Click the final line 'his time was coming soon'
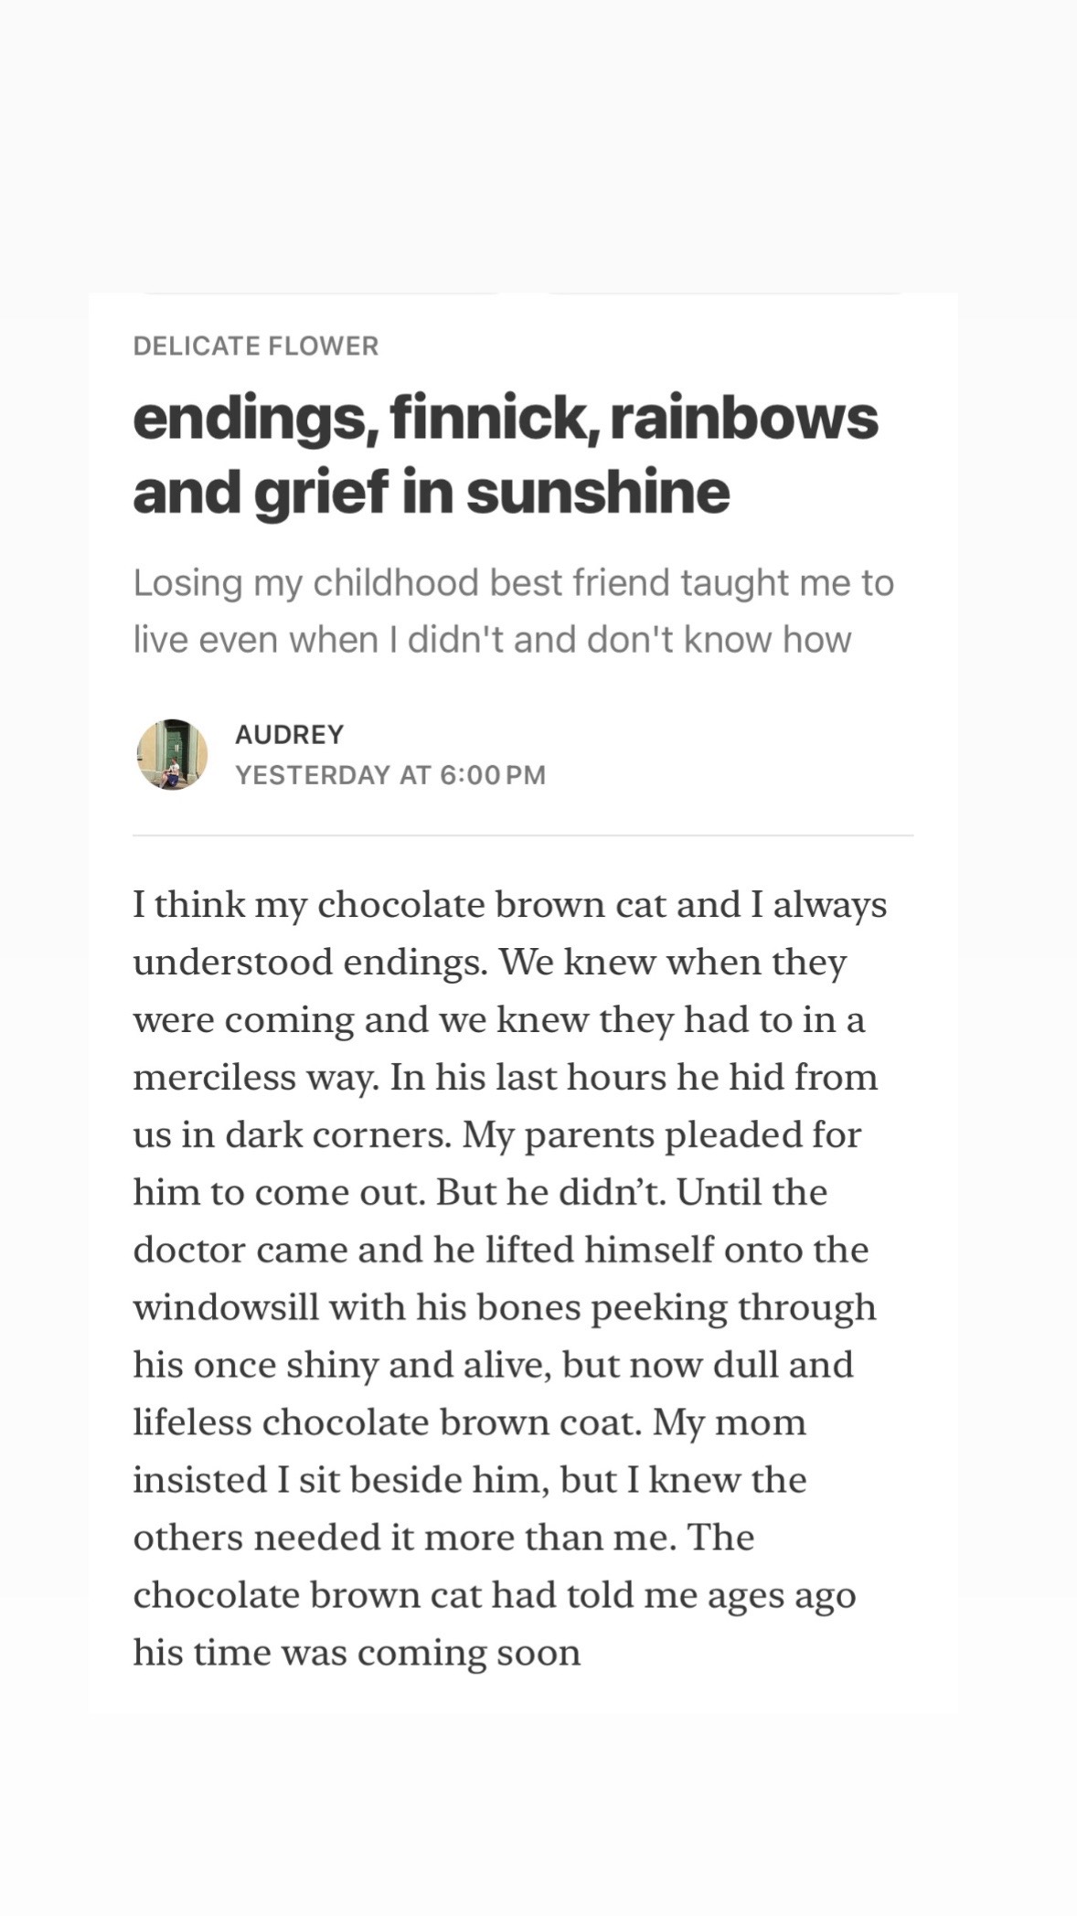 pyautogui.click(x=357, y=1654)
